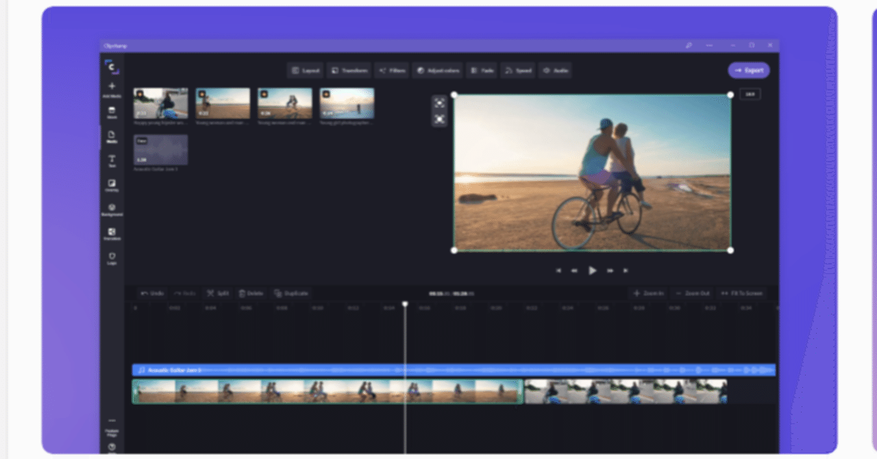Open the Audio tool
877x459 pixels.
[x=555, y=71]
